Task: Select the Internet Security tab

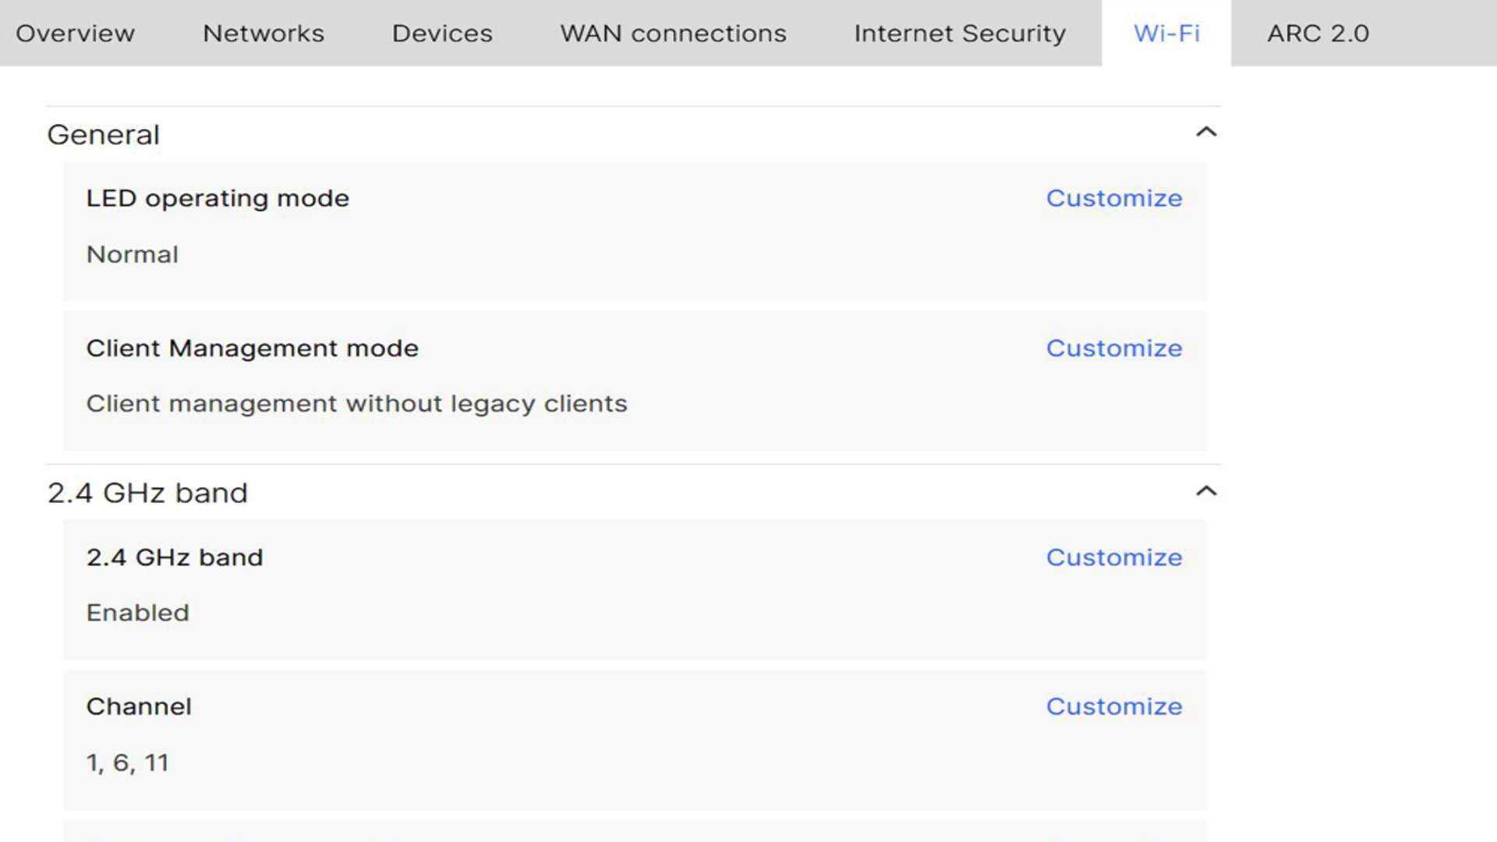Action: point(960,34)
